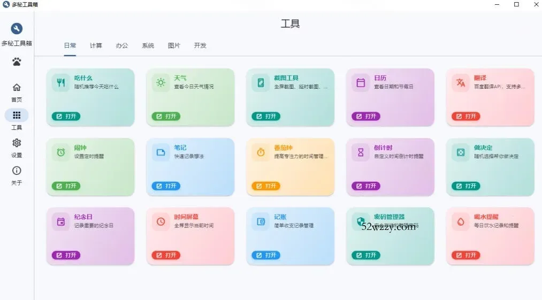
Task: Click the 翻译 translate icon
Action: click(461, 82)
